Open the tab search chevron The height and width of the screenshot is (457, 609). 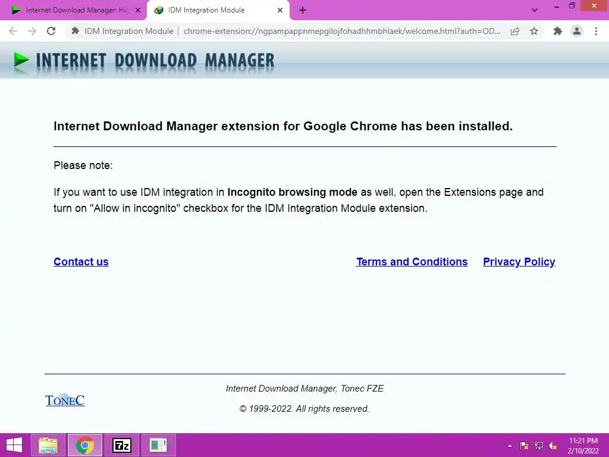(x=535, y=10)
